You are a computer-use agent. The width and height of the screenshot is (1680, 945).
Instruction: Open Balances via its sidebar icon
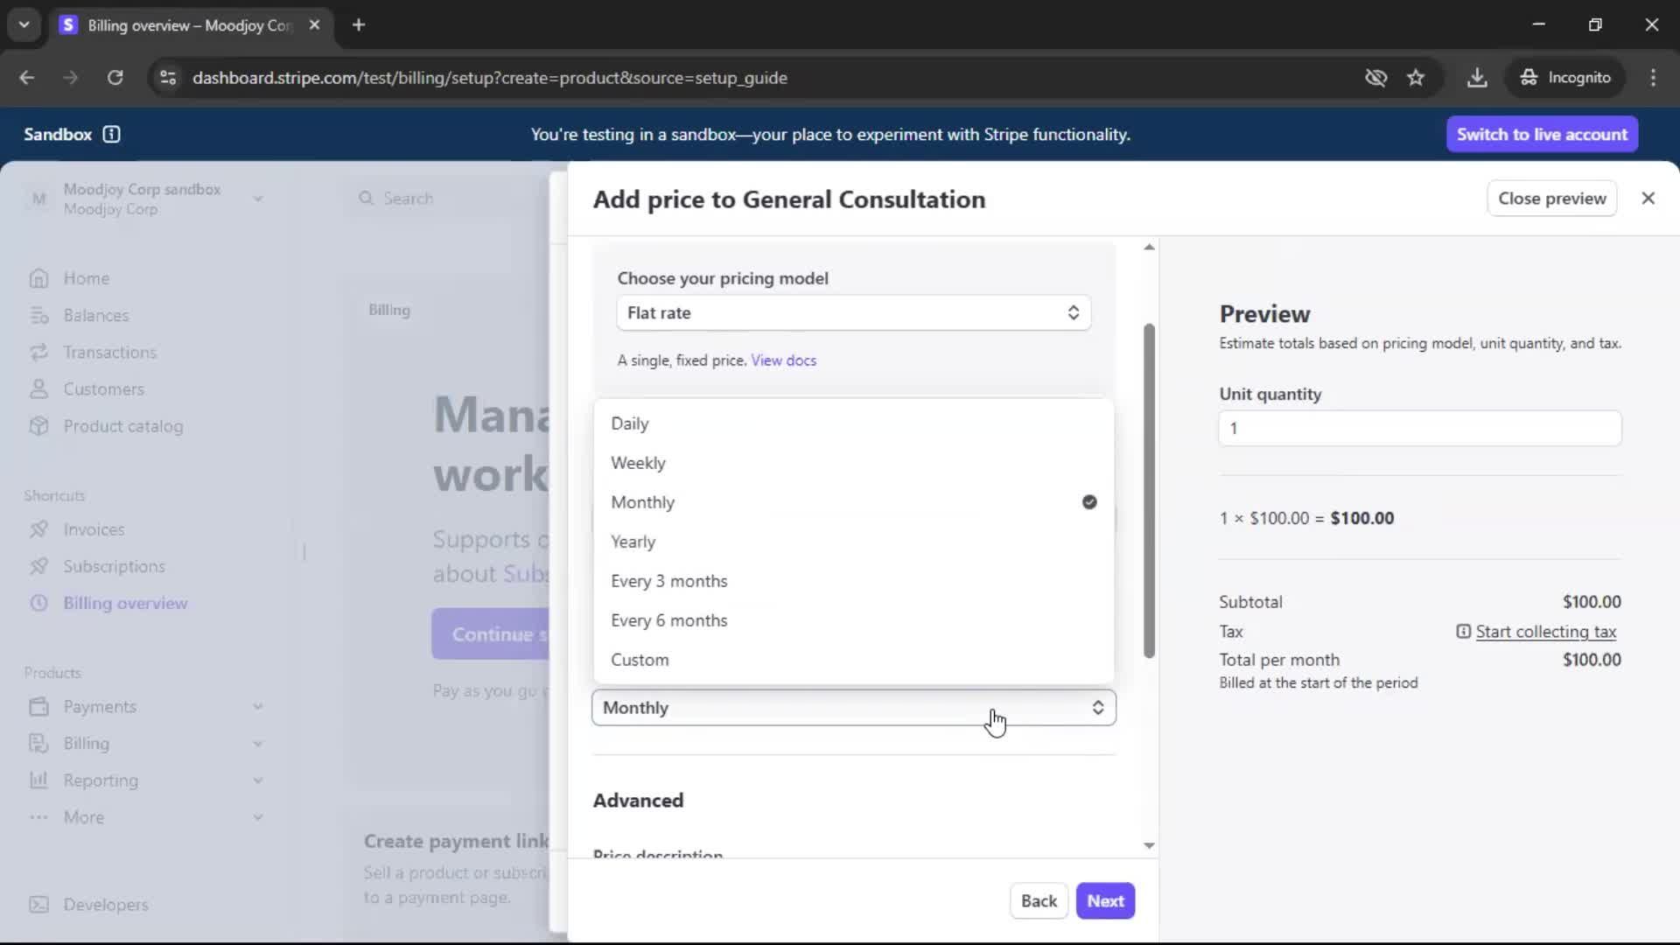38,315
